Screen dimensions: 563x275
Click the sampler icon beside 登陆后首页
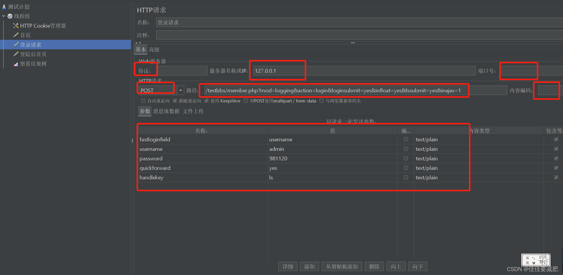tap(16, 54)
